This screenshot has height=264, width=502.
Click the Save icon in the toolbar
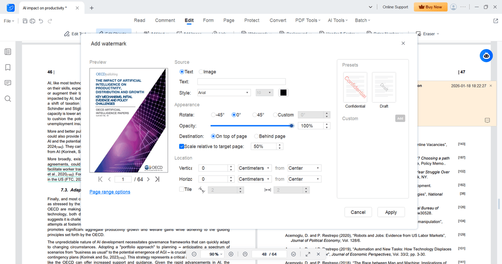click(x=25, y=21)
